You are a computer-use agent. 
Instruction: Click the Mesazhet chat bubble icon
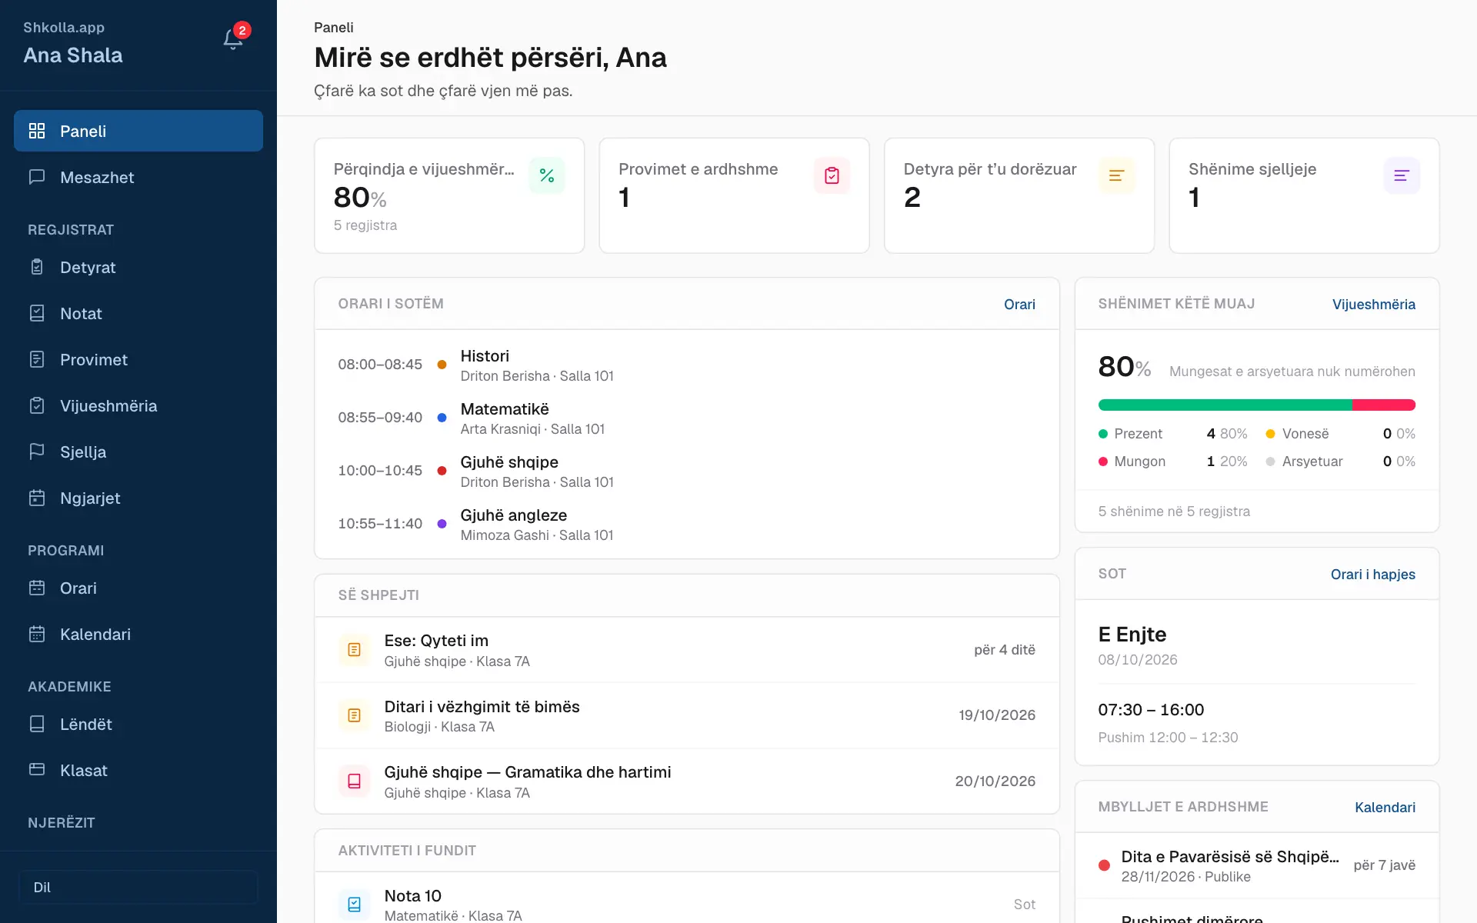pos(37,177)
